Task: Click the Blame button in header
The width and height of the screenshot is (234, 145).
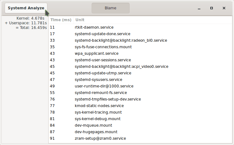Action: (x=111, y=8)
